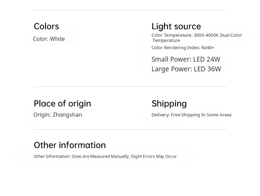Select the 'Color: White' text
The width and height of the screenshot is (260, 196).
[x=49, y=39]
